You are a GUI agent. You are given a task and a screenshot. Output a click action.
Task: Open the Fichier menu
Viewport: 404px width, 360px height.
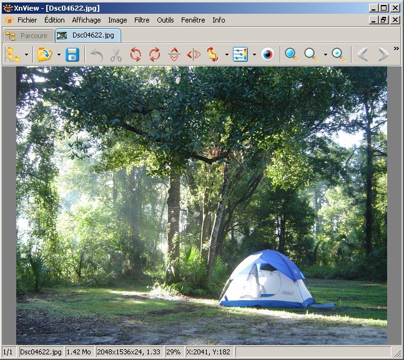pos(27,20)
